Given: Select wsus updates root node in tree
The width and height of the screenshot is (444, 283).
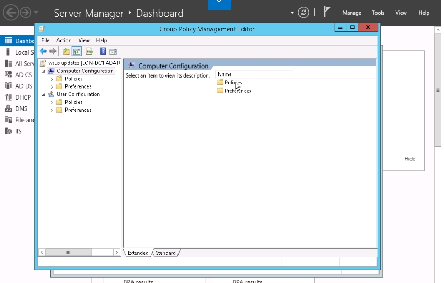Looking at the screenshot, I should click(x=80, y=63).
